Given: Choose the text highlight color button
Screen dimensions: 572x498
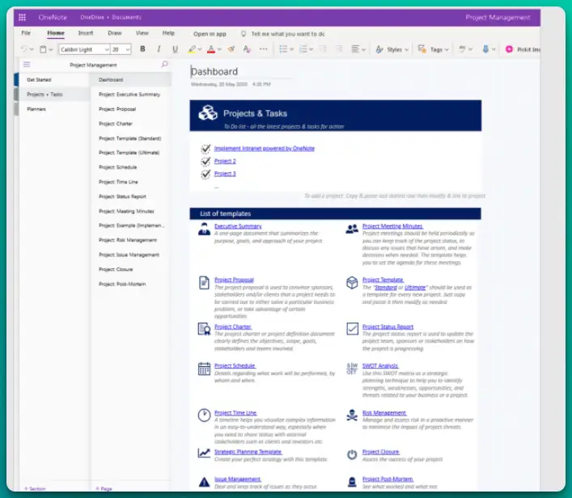Looking at the screenshot, I should point(191,49).
